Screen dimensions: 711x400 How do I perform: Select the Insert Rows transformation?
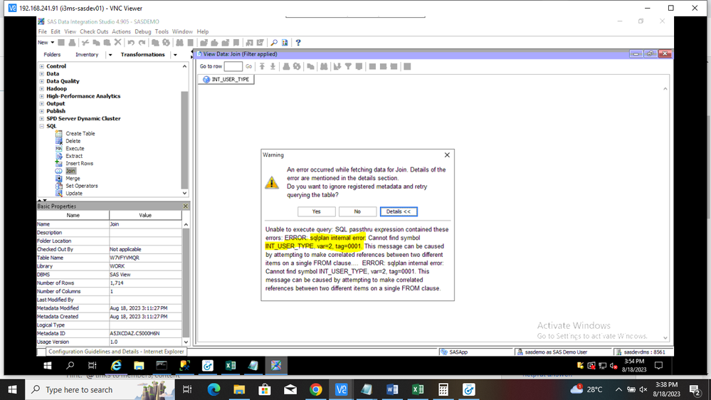tap(79, 164)
